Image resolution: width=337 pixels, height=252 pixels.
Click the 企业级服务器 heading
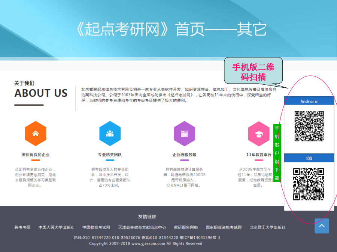tap(184, 155)
